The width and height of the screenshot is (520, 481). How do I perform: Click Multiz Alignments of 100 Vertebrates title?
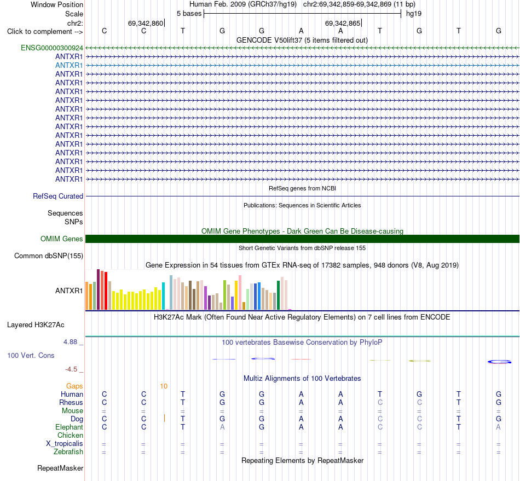pos(302,379)
